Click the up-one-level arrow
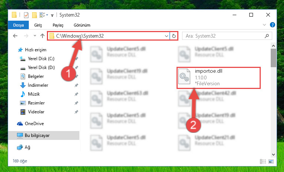This screenshot has height=172, width=284. [42, 36]
